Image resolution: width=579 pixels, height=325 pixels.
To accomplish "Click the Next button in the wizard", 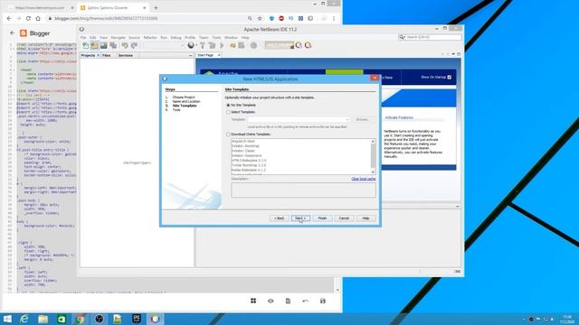I will 300,218.
